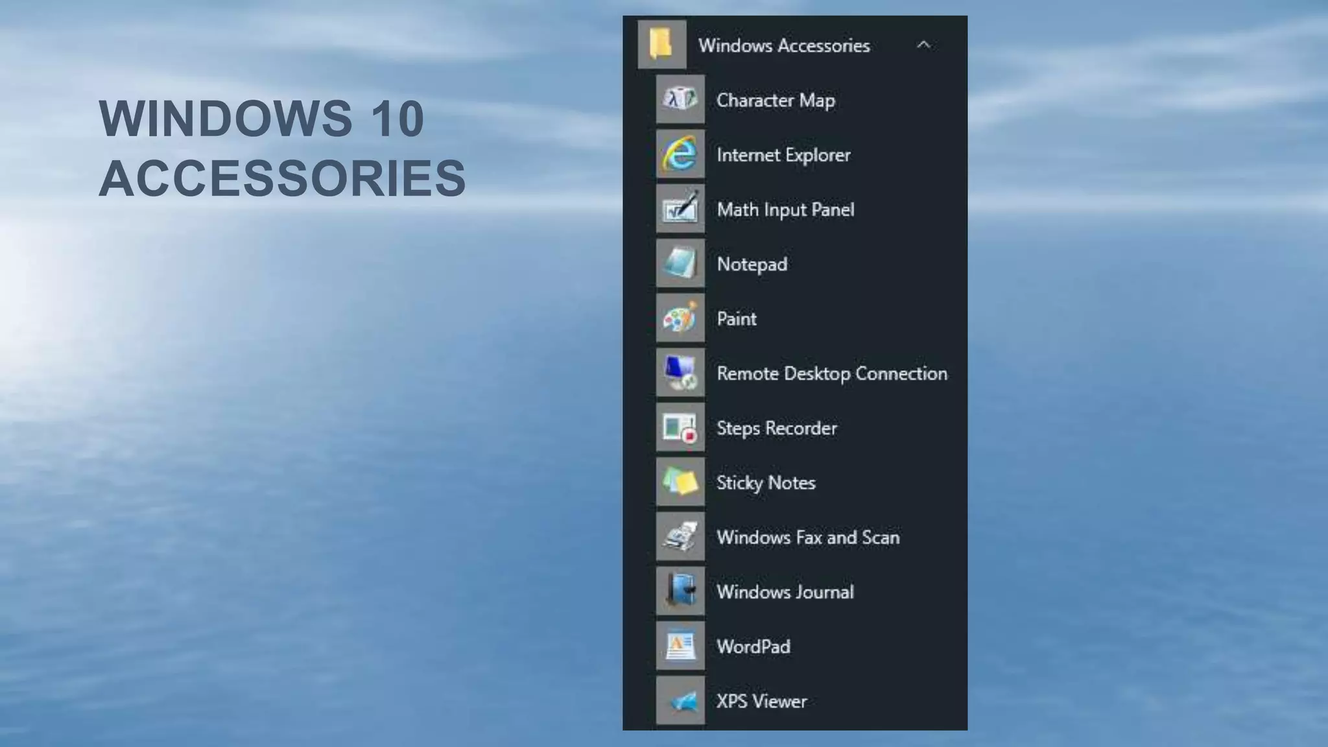
Task: Launch "Internet Explorer" from its label
Action: pos(783,155)
